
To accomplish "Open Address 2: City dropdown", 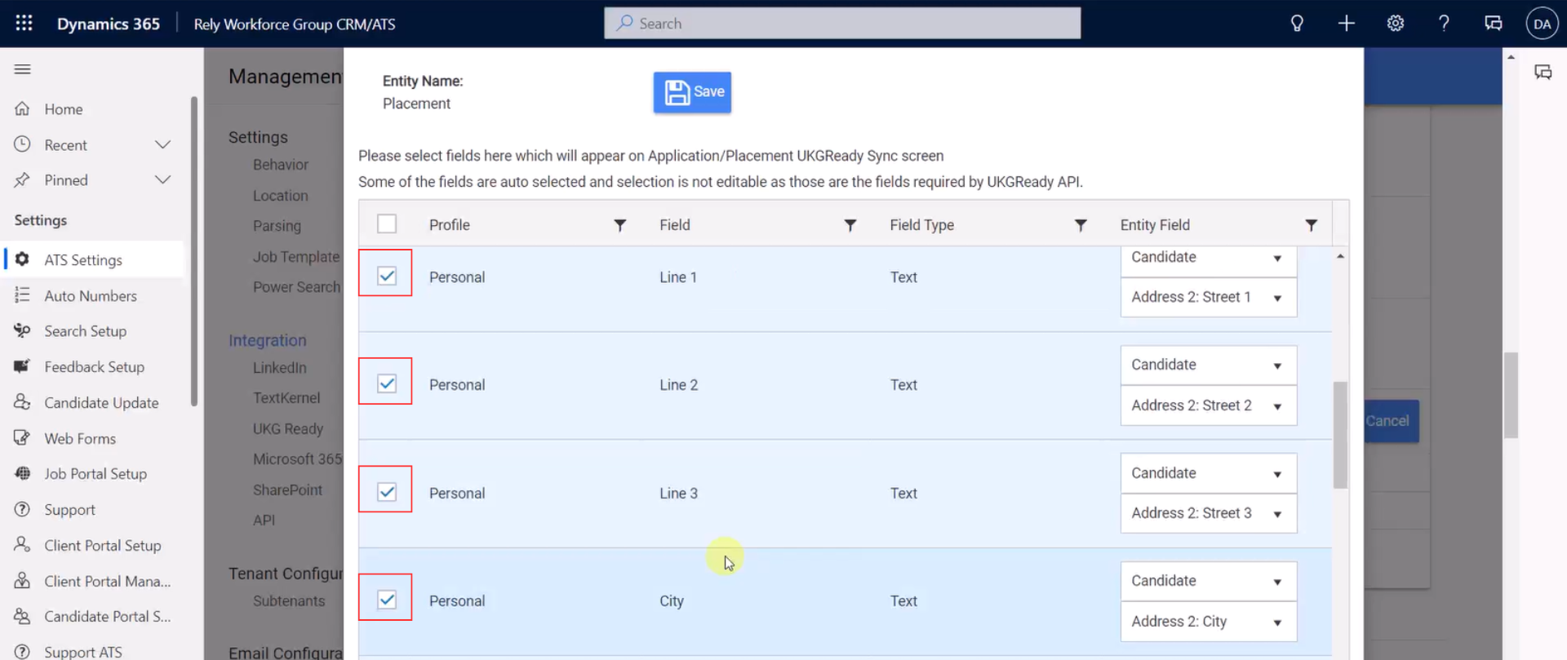I will click(1208, 622).
